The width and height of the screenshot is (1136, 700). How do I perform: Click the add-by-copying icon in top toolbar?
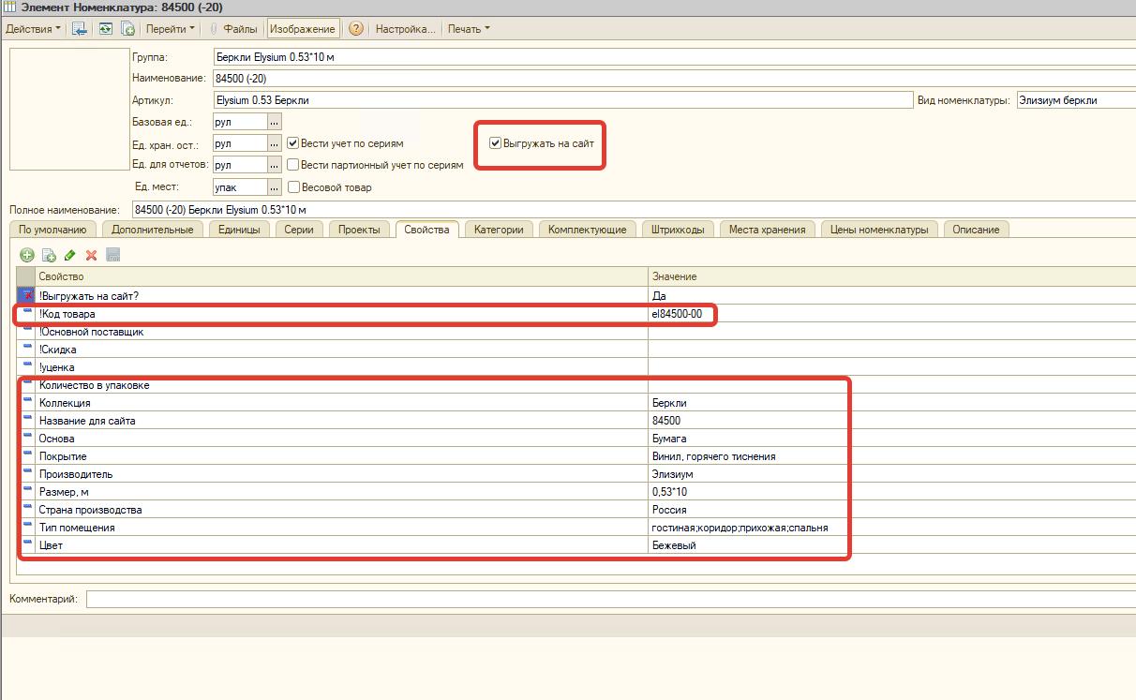pyautogui.click(x=127, y=29)
